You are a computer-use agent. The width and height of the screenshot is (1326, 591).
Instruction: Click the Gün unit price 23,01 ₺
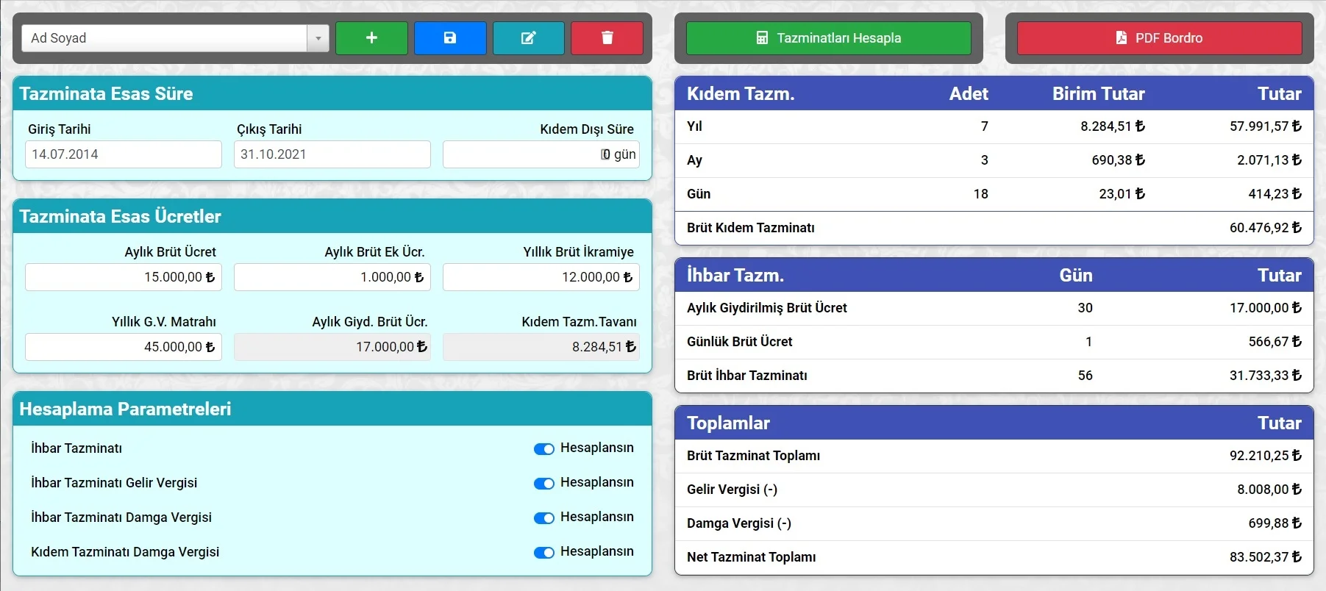tap(1122, 194)
